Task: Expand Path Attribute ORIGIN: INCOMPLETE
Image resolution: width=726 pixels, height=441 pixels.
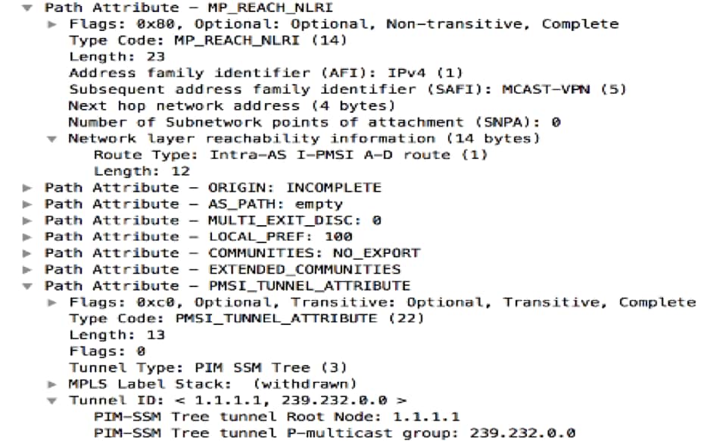Action: pos(28,188)
